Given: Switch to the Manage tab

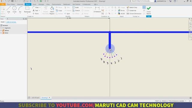Looking at the screenshot, I should [x=41, y=4].
